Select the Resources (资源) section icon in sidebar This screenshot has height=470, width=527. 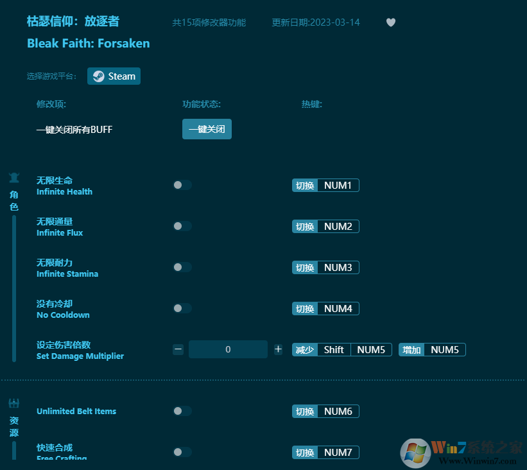coord(13,404)
